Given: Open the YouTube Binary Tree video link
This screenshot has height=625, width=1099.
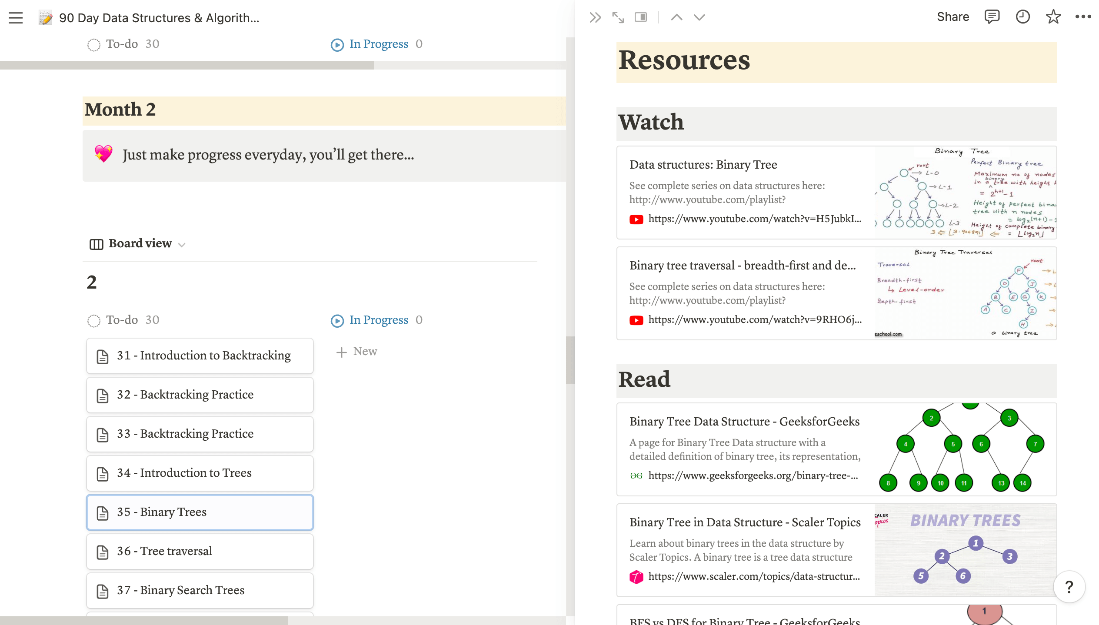Looking at the screenshot, I should coord(754,219).
